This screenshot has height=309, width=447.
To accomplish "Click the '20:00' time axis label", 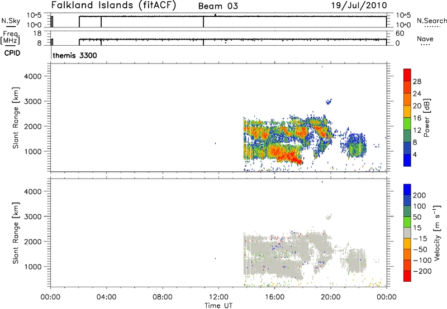I will coord(331,297).
